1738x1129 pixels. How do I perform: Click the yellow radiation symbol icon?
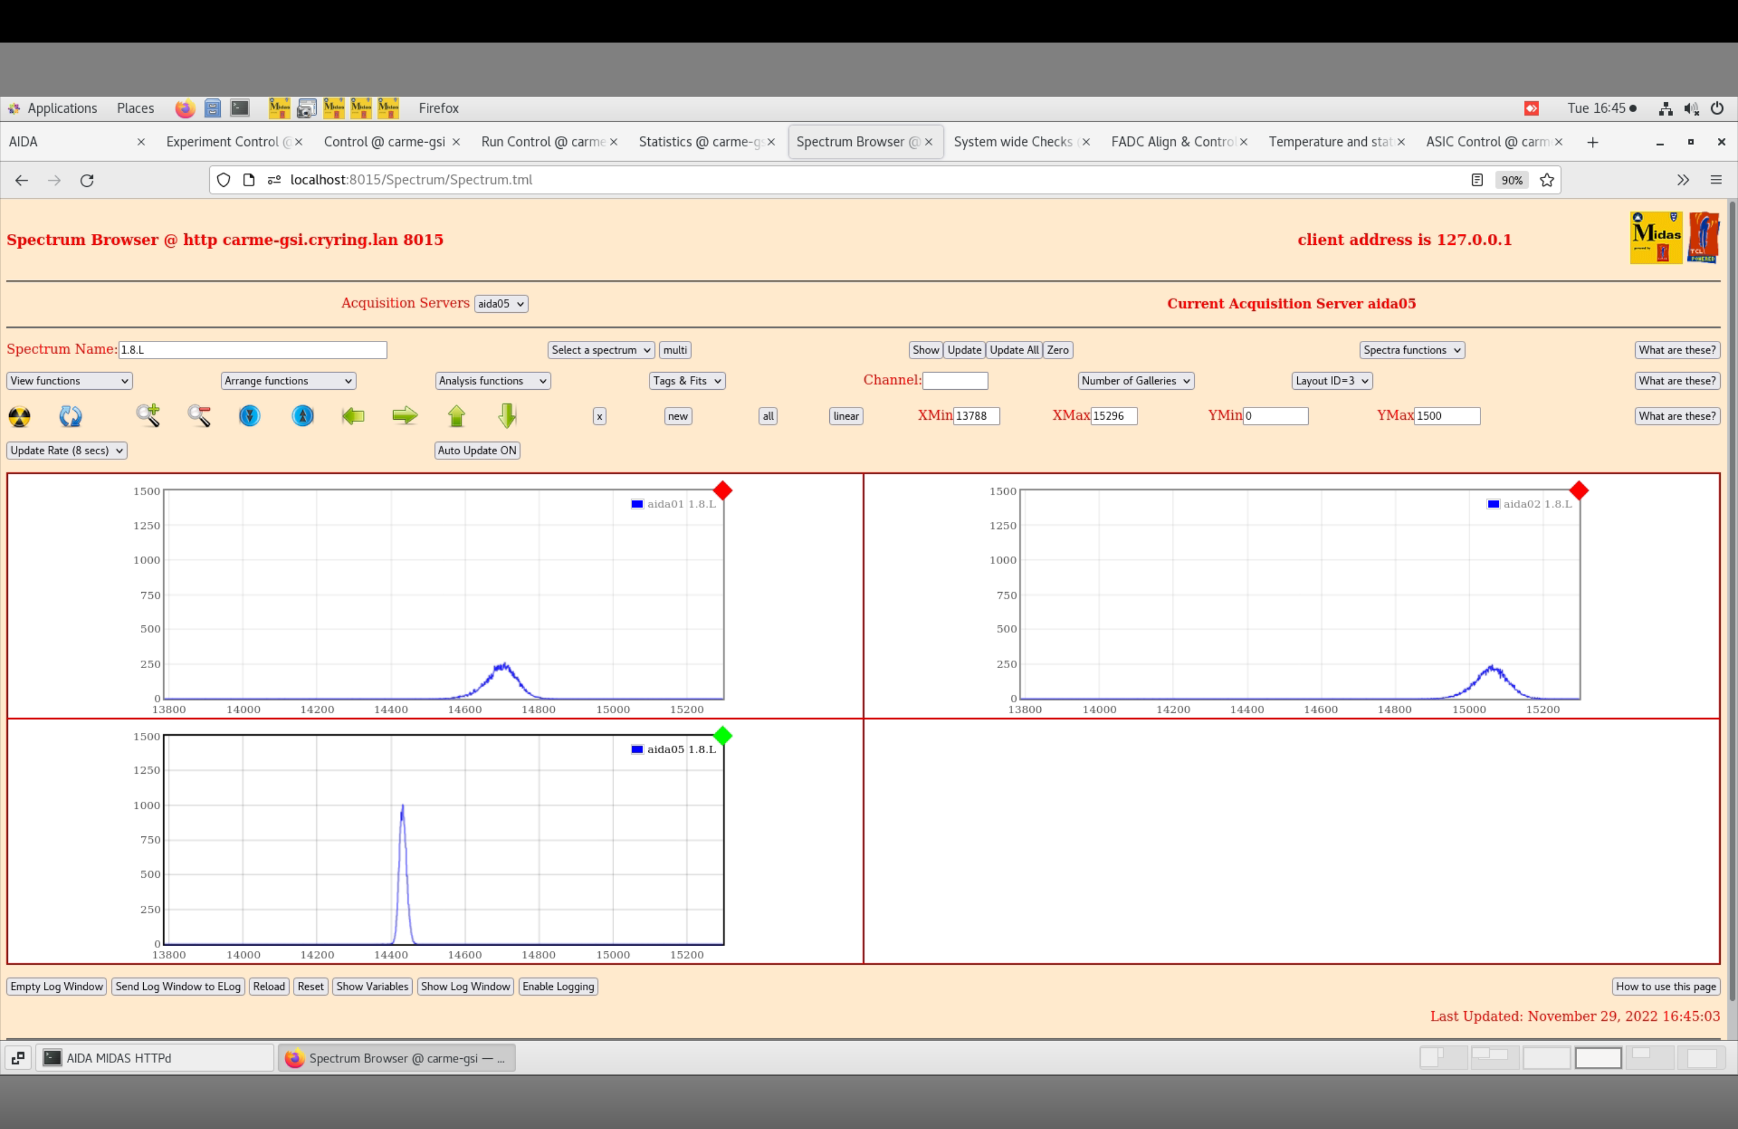[20, 416]
